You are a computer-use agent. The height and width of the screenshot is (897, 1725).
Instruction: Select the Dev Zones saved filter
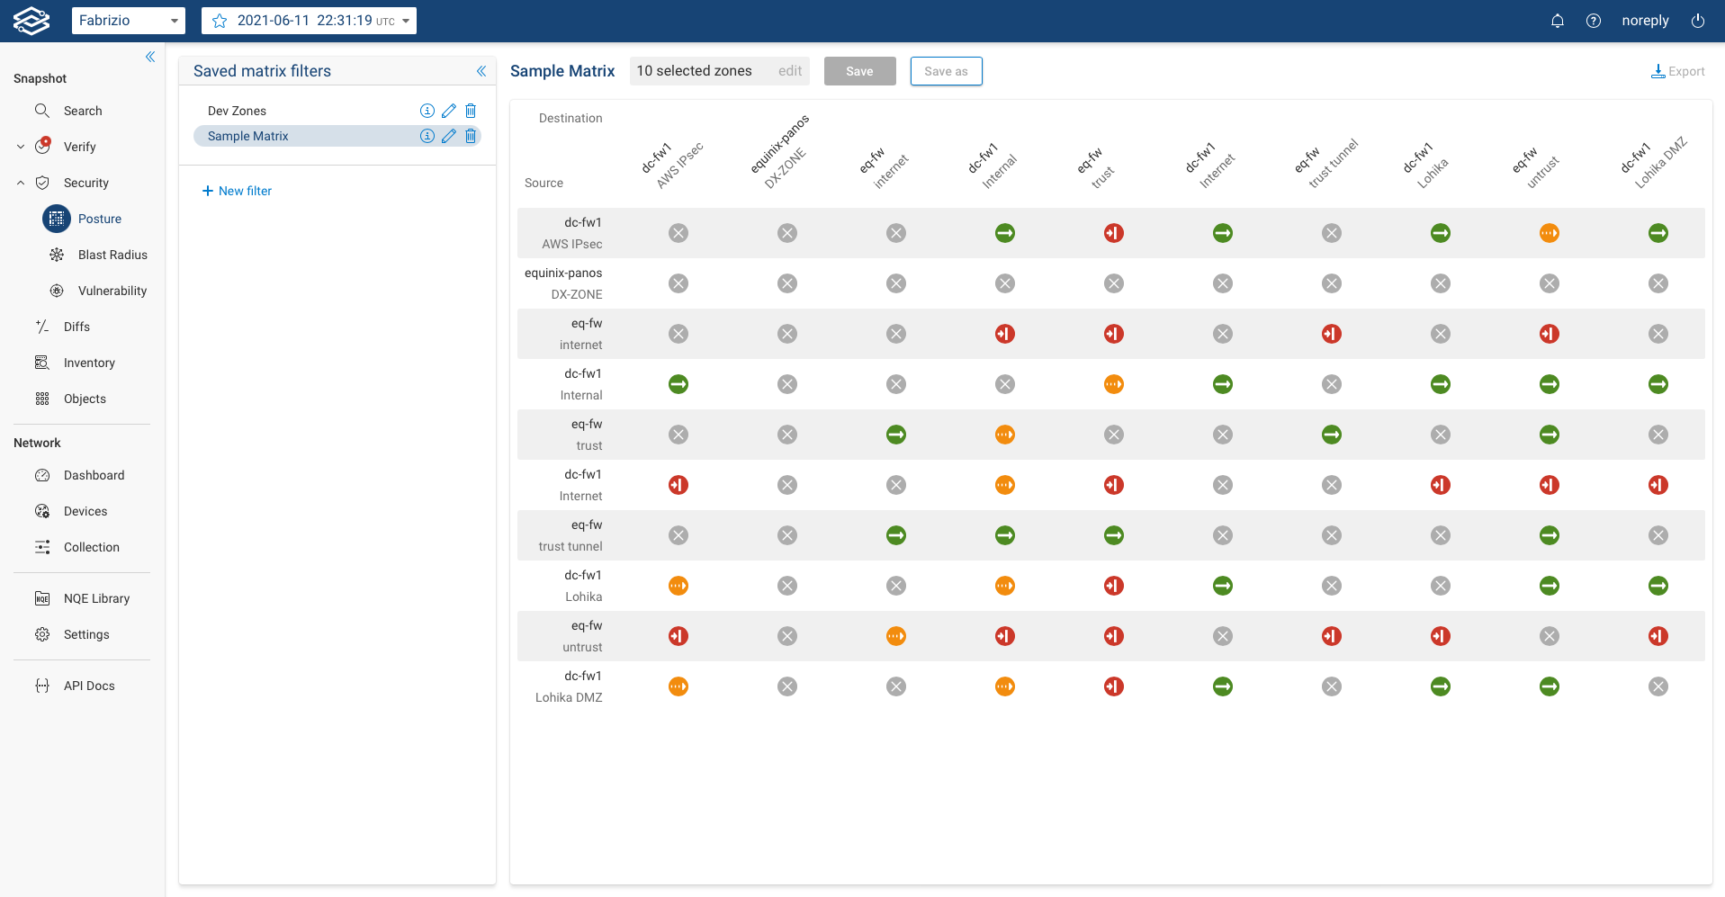[238, 111]
